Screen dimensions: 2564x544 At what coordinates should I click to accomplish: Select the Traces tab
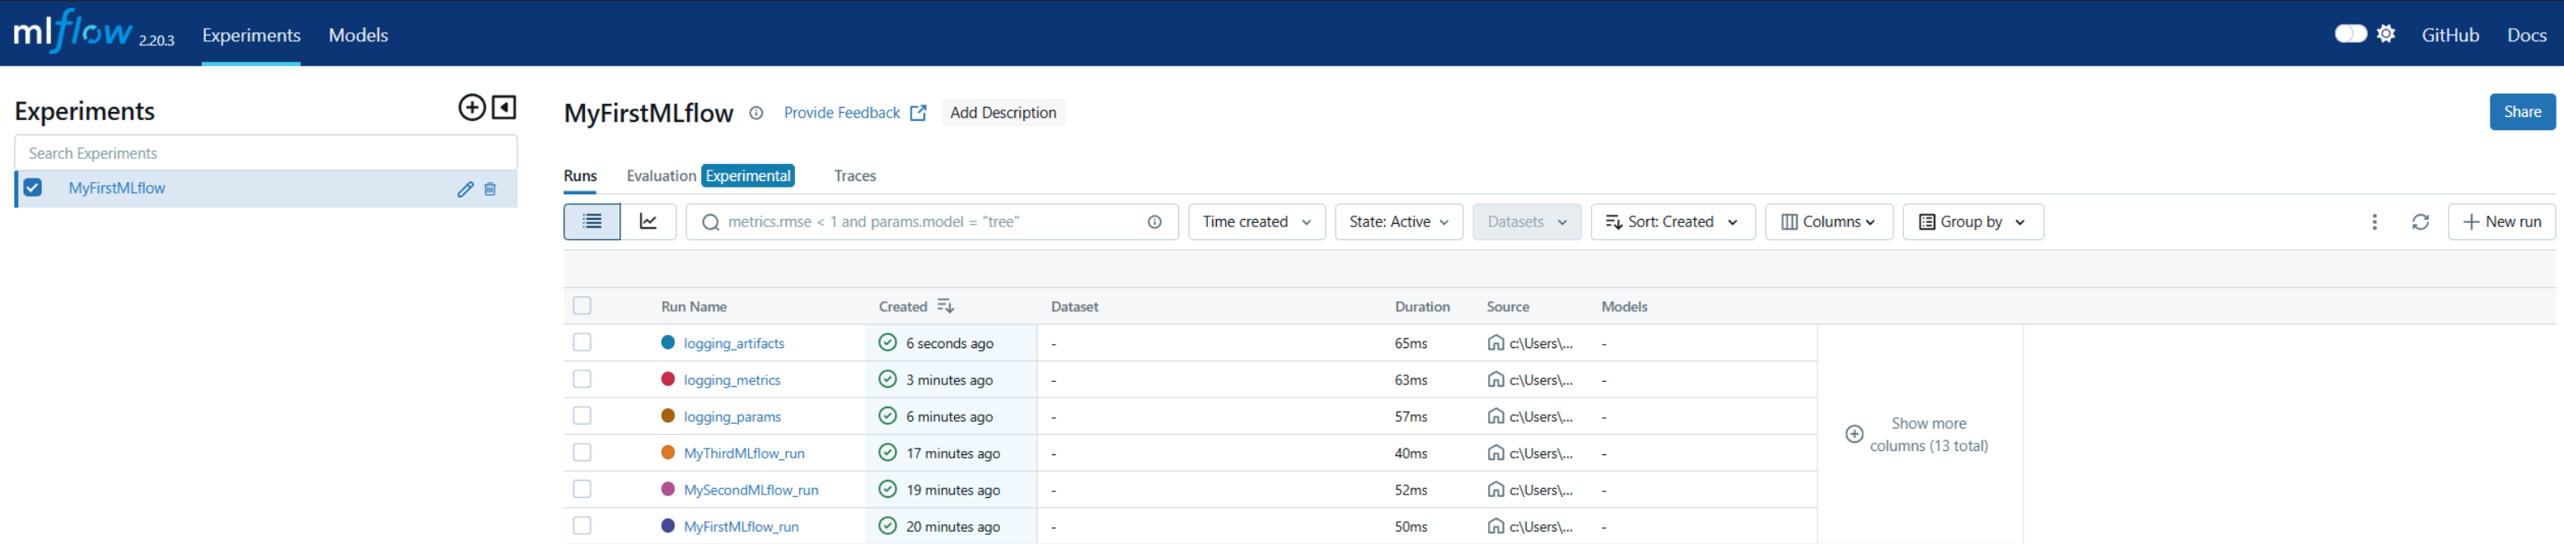(x=854, y=176)
